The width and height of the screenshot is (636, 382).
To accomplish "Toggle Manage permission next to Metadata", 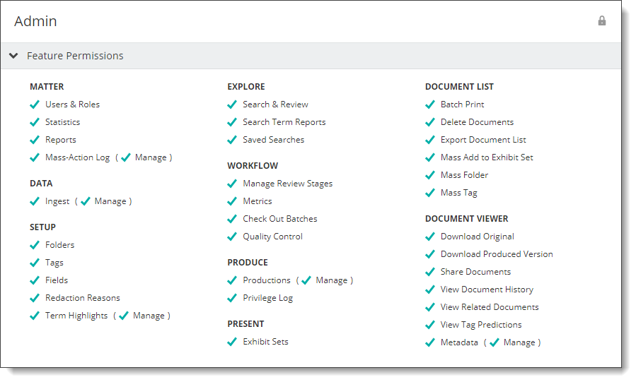I will coord(494,342).
